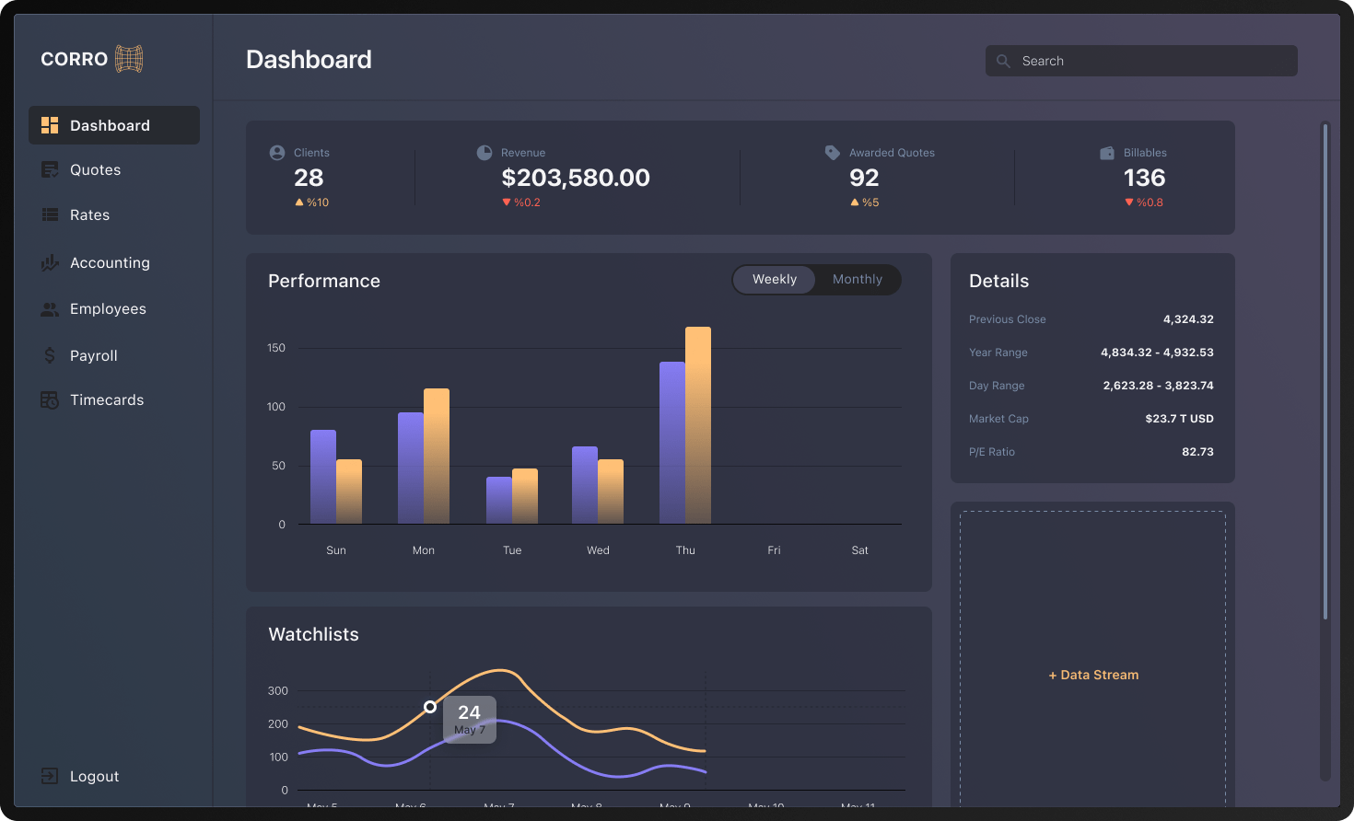This screenshot has width=1354, height=821.
Task: Add a new Data Stream
Action: pos(1093,675)
